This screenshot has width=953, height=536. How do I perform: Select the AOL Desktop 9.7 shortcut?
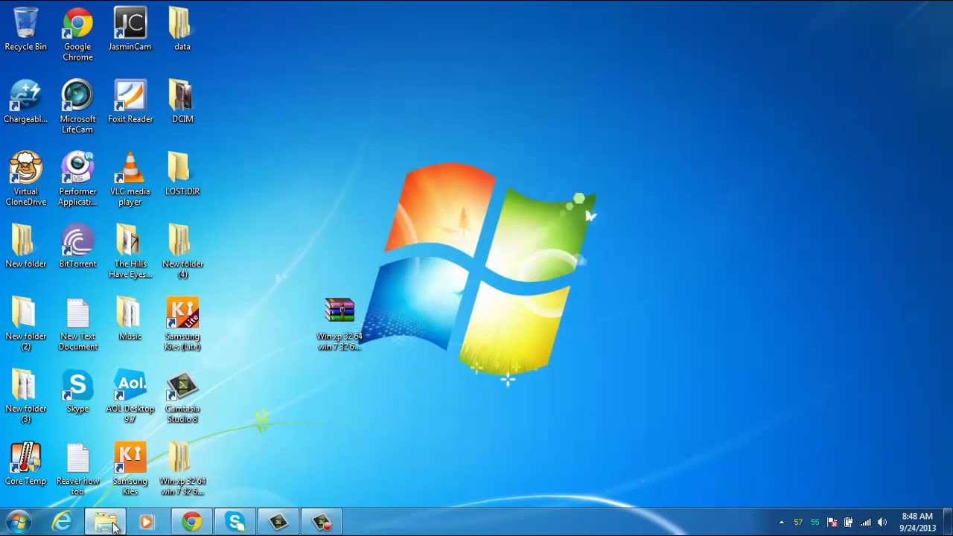click(x=130, y=398)
